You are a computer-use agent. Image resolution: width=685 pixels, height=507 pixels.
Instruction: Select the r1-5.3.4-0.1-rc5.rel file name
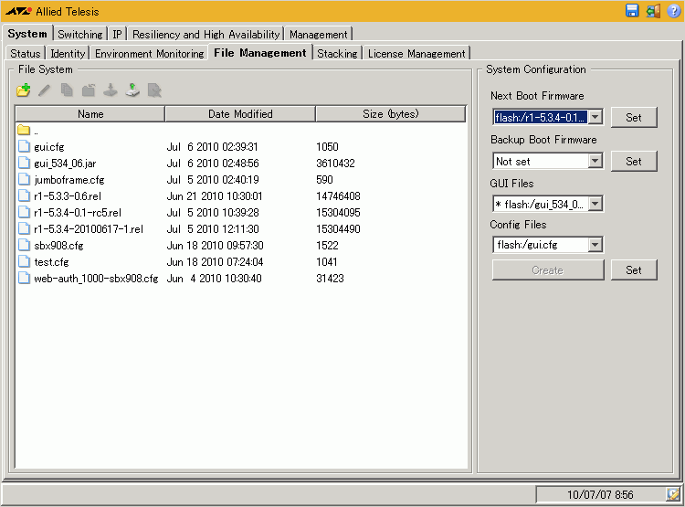[78, 213]
